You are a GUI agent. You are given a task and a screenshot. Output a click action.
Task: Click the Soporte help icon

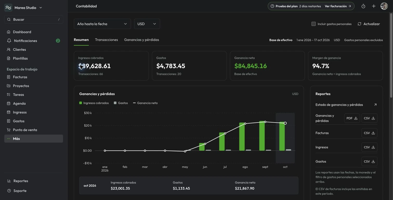tap(9, 191)
